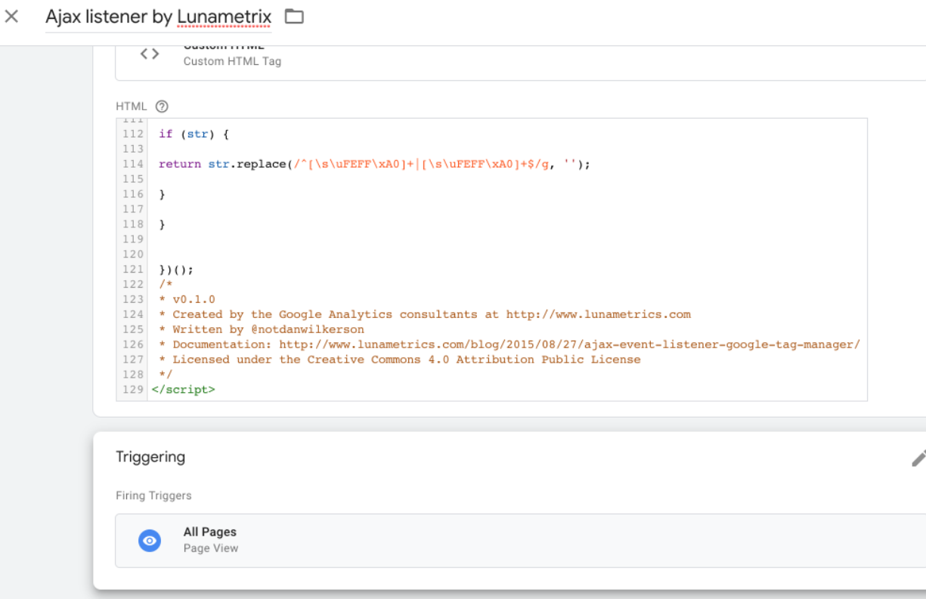Image resolution: width=926 pixels, height=599 pixels.
Task: Click line number 112 in gutter
Action: [x=133, y=134]
